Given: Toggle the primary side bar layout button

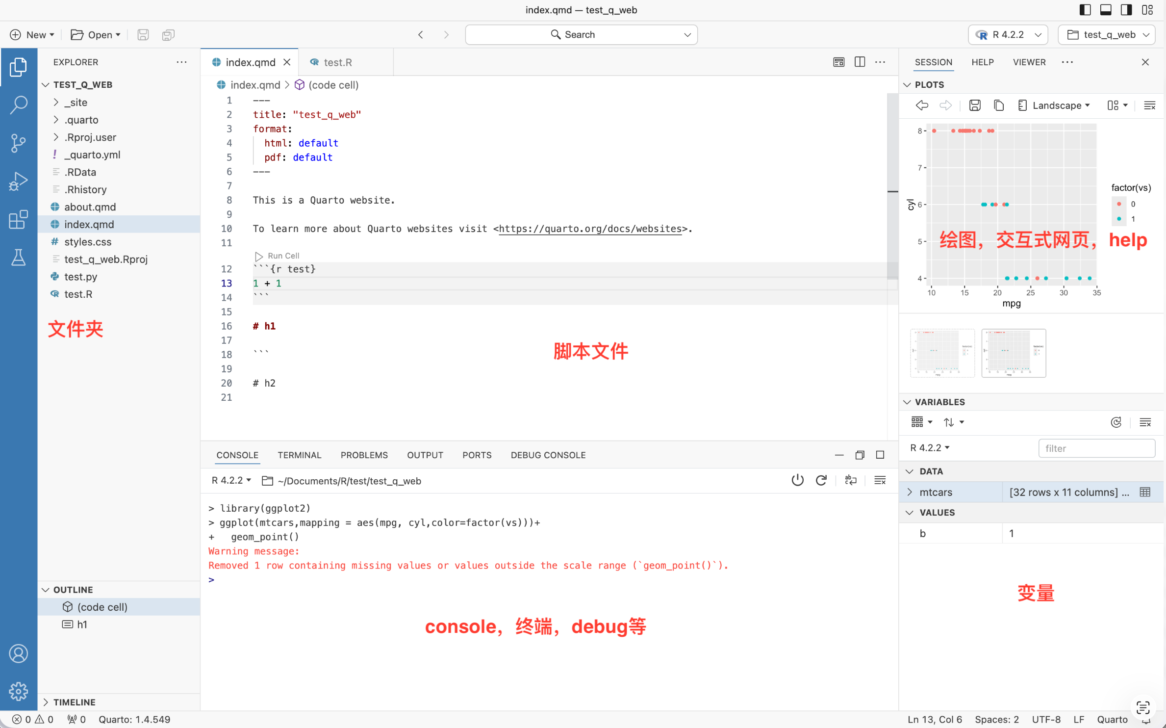Looking at the screenshot, I should click(1085, 10).
